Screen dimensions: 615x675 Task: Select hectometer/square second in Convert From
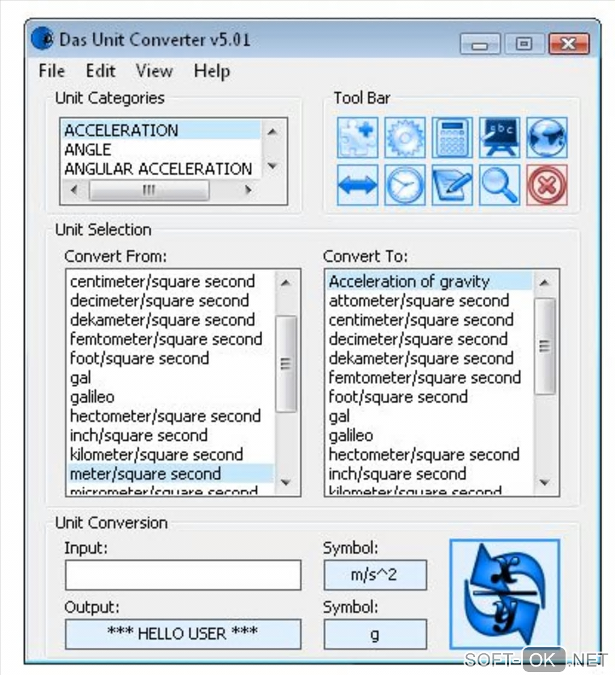(x=170, y=416)
